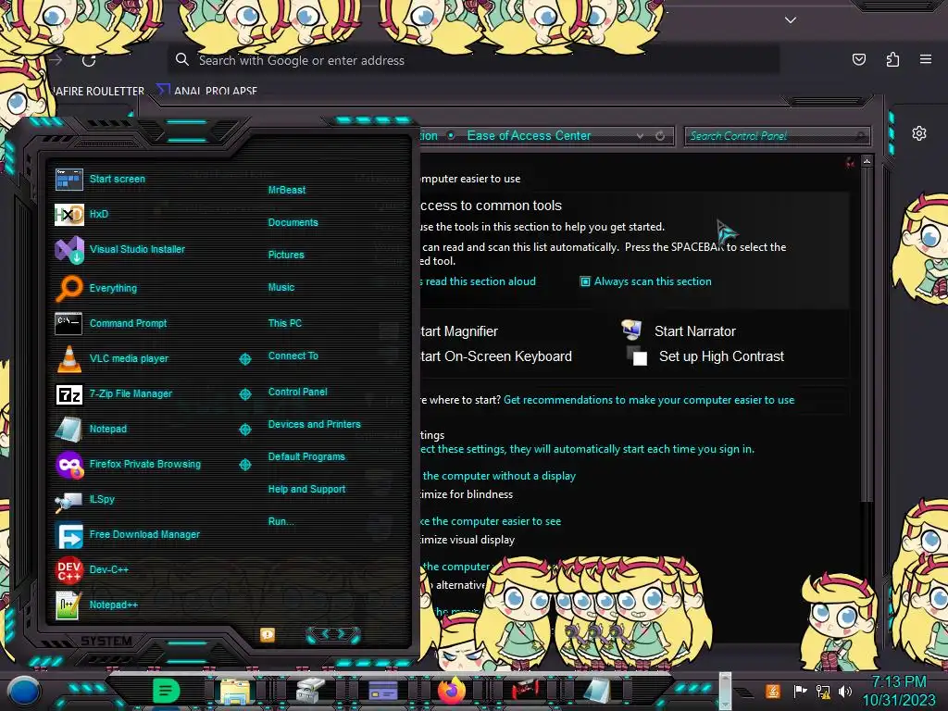This screenshot has height=711, width=948.
Task: Open notepad icon on taskbar
Action: [597, 691]
